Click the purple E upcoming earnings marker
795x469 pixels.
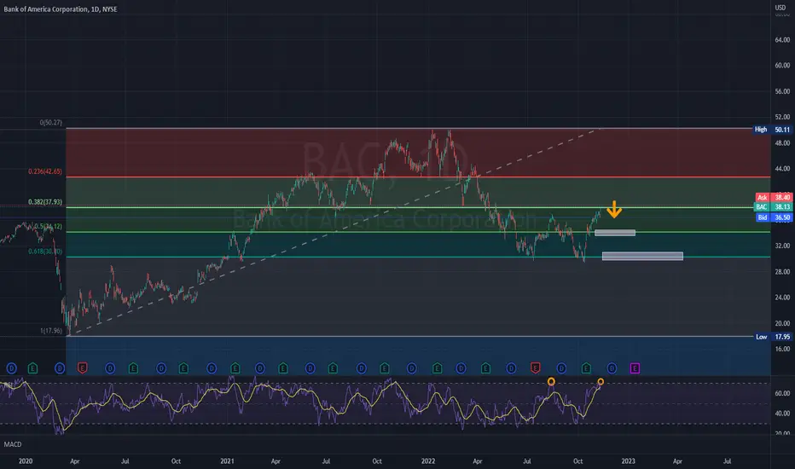(x=635, y=368)
